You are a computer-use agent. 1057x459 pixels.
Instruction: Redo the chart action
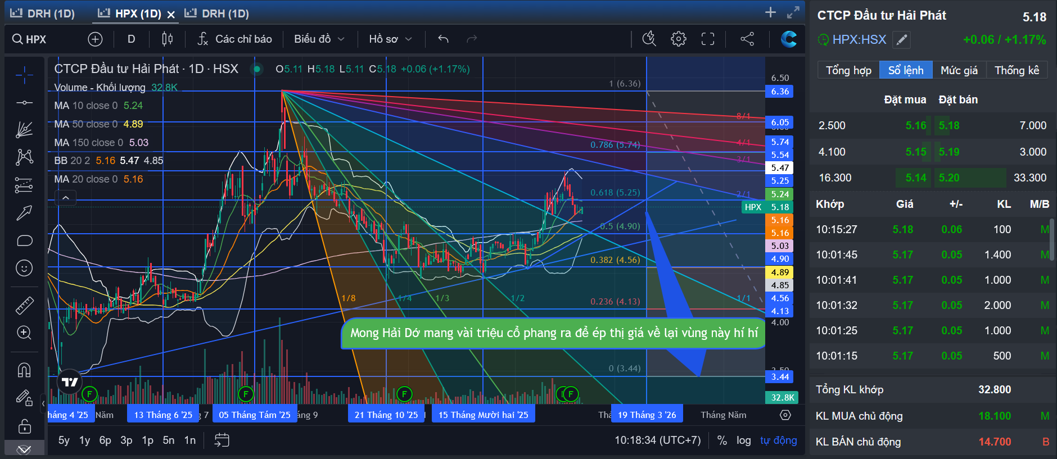point(472,39)
